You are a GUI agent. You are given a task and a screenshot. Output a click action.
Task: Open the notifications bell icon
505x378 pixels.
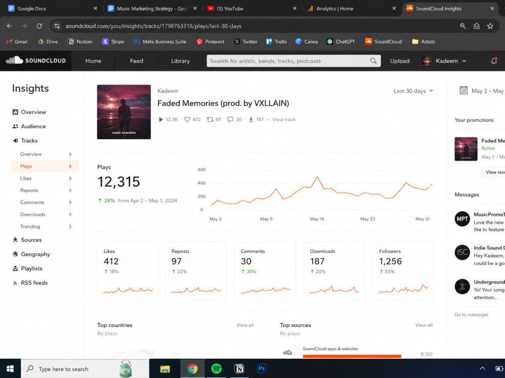click(x=494, y=61)
